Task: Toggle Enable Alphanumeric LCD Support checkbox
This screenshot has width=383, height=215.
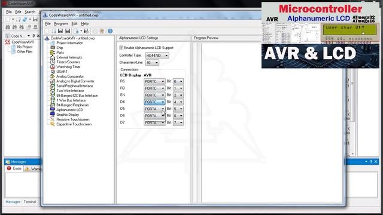Action: tap(121, 48)
